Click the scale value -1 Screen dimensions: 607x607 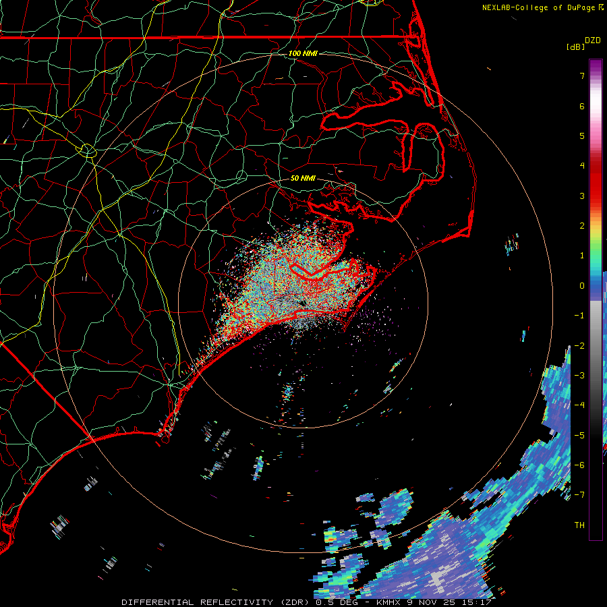pos(579,316)
